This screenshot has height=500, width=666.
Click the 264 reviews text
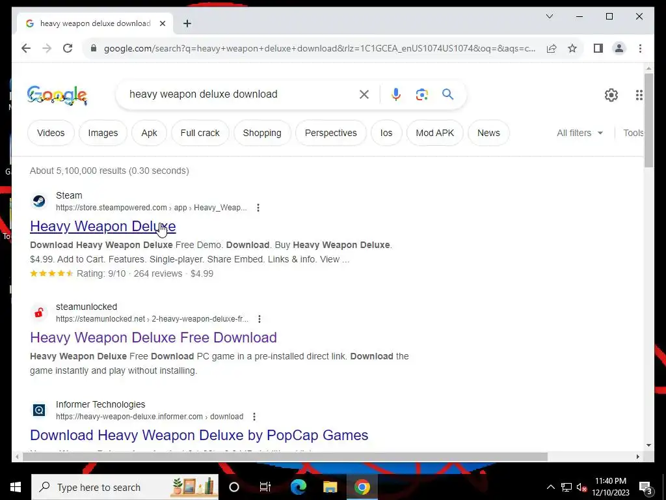158,274
